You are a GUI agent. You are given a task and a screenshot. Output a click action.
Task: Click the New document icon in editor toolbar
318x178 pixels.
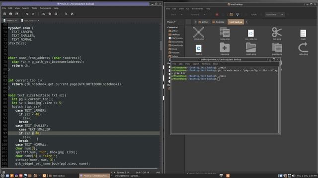click(4, 14)
